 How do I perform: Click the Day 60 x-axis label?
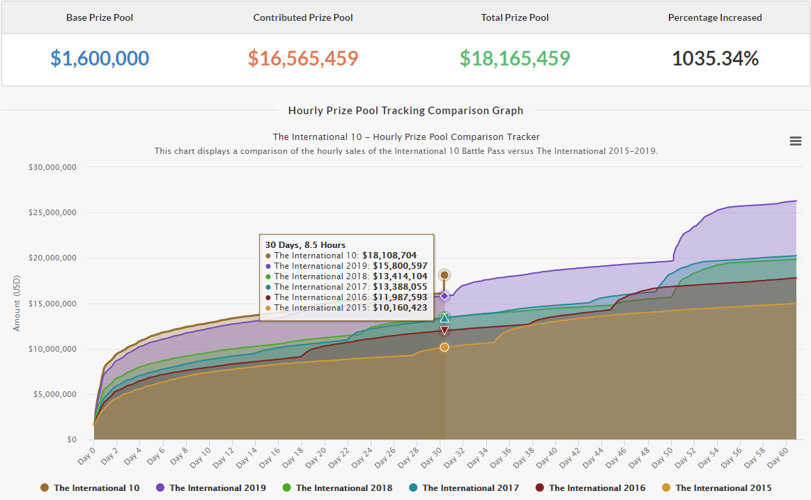coord(777,457)
